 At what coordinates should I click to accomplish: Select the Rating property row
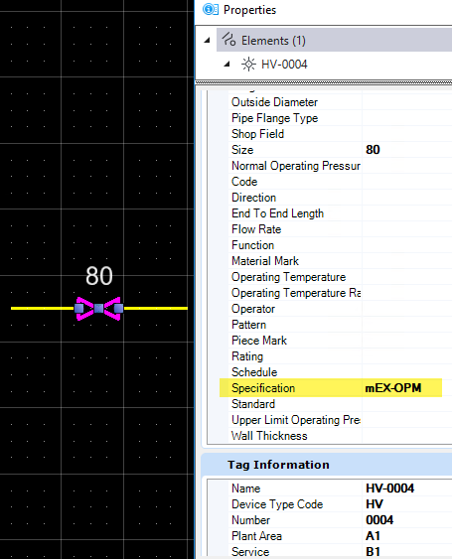click(340, 356)
